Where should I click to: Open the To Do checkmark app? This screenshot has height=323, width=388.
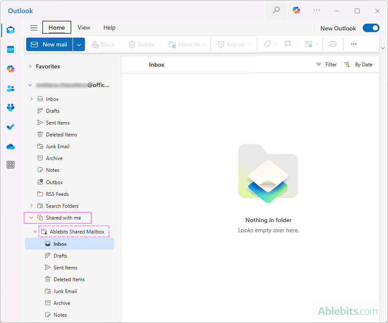11,127
